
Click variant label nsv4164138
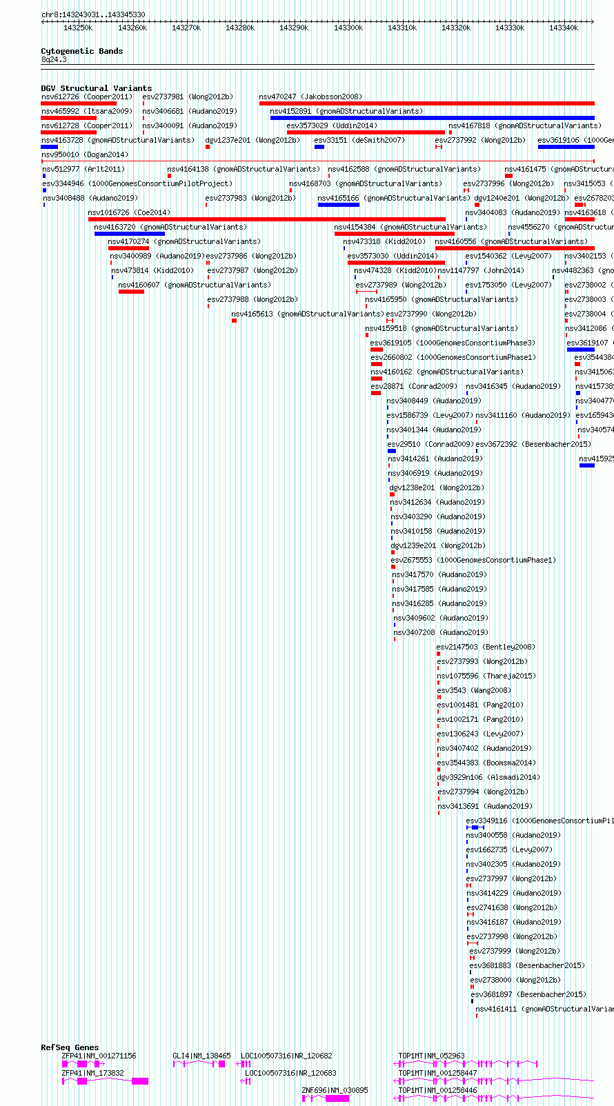[x=244, y=169]
